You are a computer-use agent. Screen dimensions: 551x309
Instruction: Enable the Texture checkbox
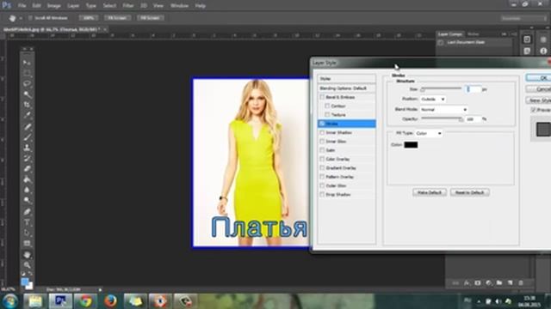327,114
